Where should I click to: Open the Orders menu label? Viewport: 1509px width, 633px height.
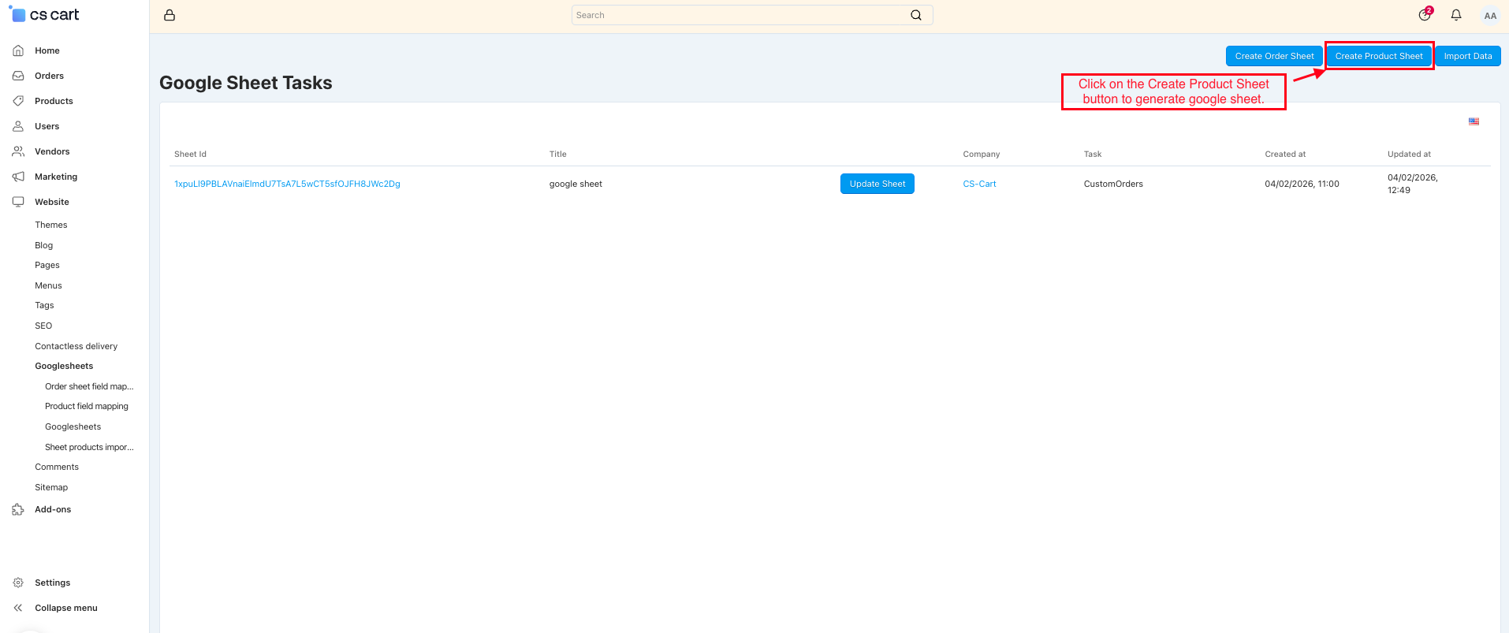[49, 76]
